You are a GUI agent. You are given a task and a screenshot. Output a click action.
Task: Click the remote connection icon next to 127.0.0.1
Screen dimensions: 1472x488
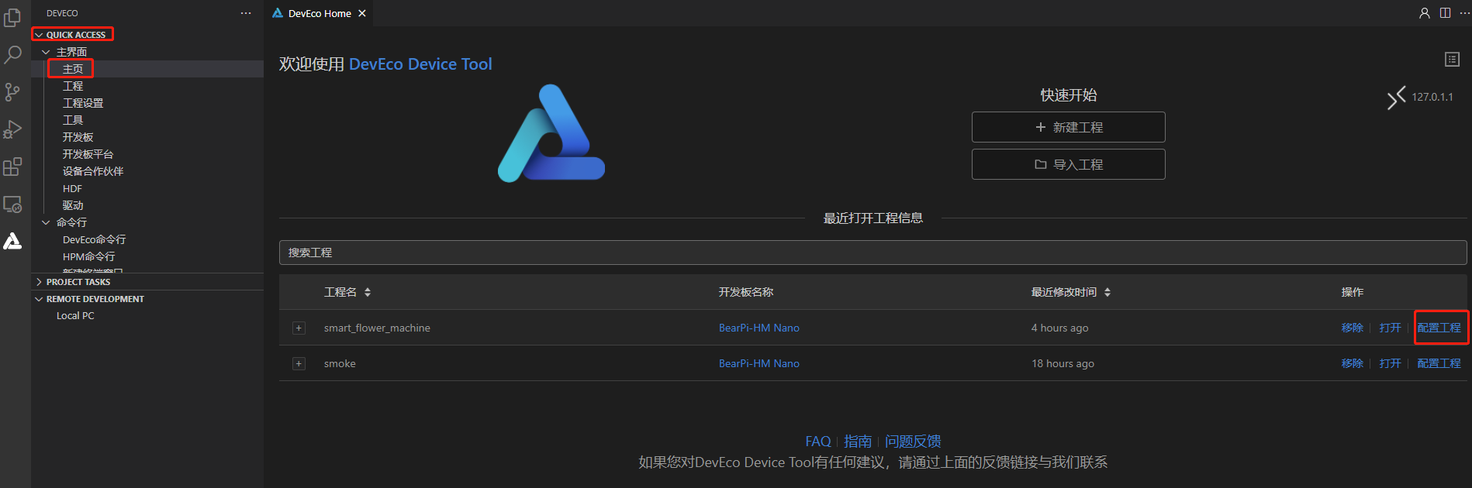1396,98
